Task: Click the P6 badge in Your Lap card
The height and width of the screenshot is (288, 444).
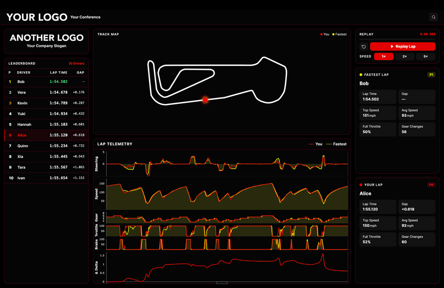Action: 431,185
